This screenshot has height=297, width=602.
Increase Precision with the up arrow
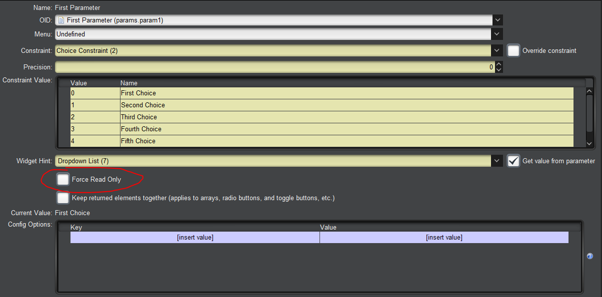point(498,64)
